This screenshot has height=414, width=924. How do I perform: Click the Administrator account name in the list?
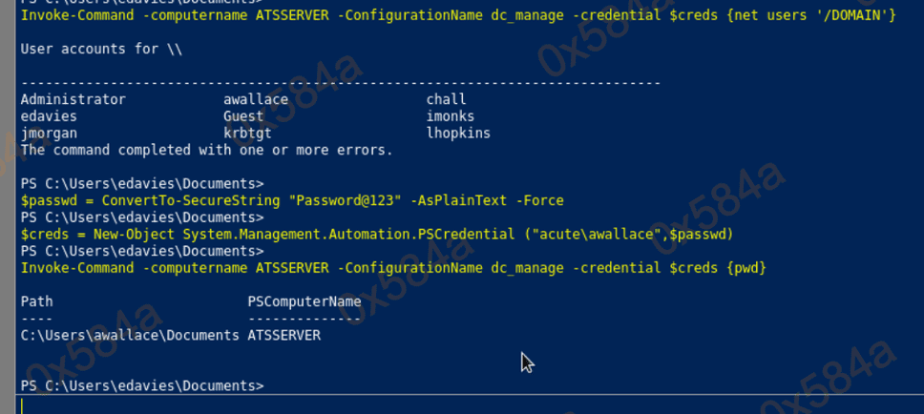(x=73, y=100)
